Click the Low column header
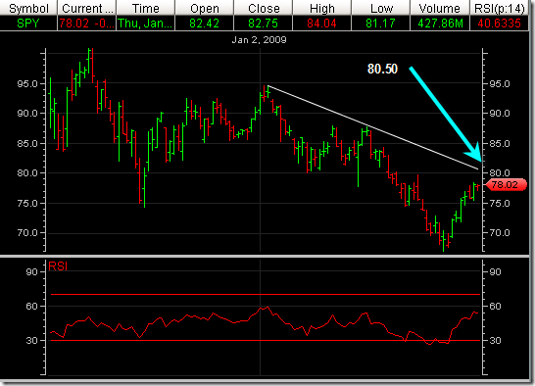 [380, 8]
